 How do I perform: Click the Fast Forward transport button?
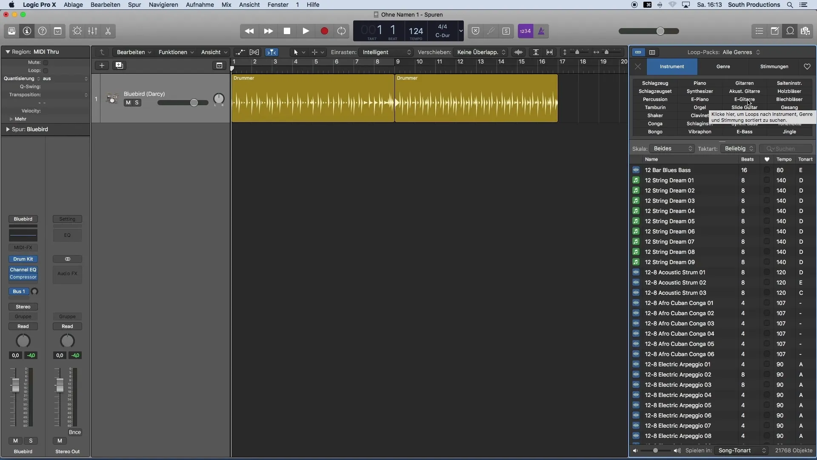click(268, 31)
